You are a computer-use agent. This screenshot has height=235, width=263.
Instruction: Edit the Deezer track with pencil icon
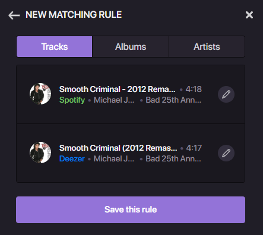click(226, 153)
